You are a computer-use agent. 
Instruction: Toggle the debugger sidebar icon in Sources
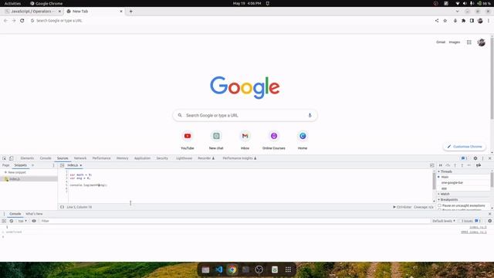click(x=432, y=165)
